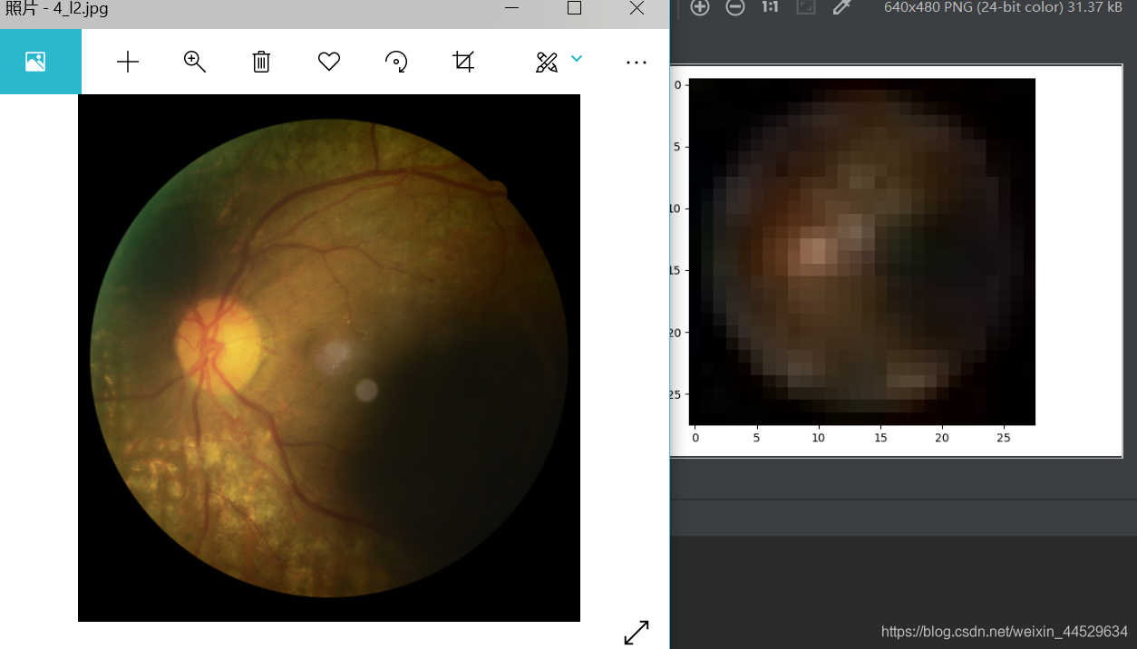Delete the photo with trash icon
This screenshot has height=649, width=1137.
click(261, 62)
